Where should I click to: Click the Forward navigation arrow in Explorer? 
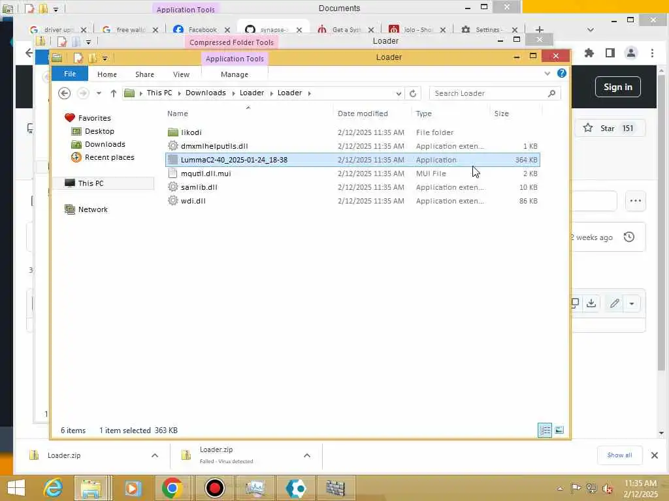tap(83, 93)
